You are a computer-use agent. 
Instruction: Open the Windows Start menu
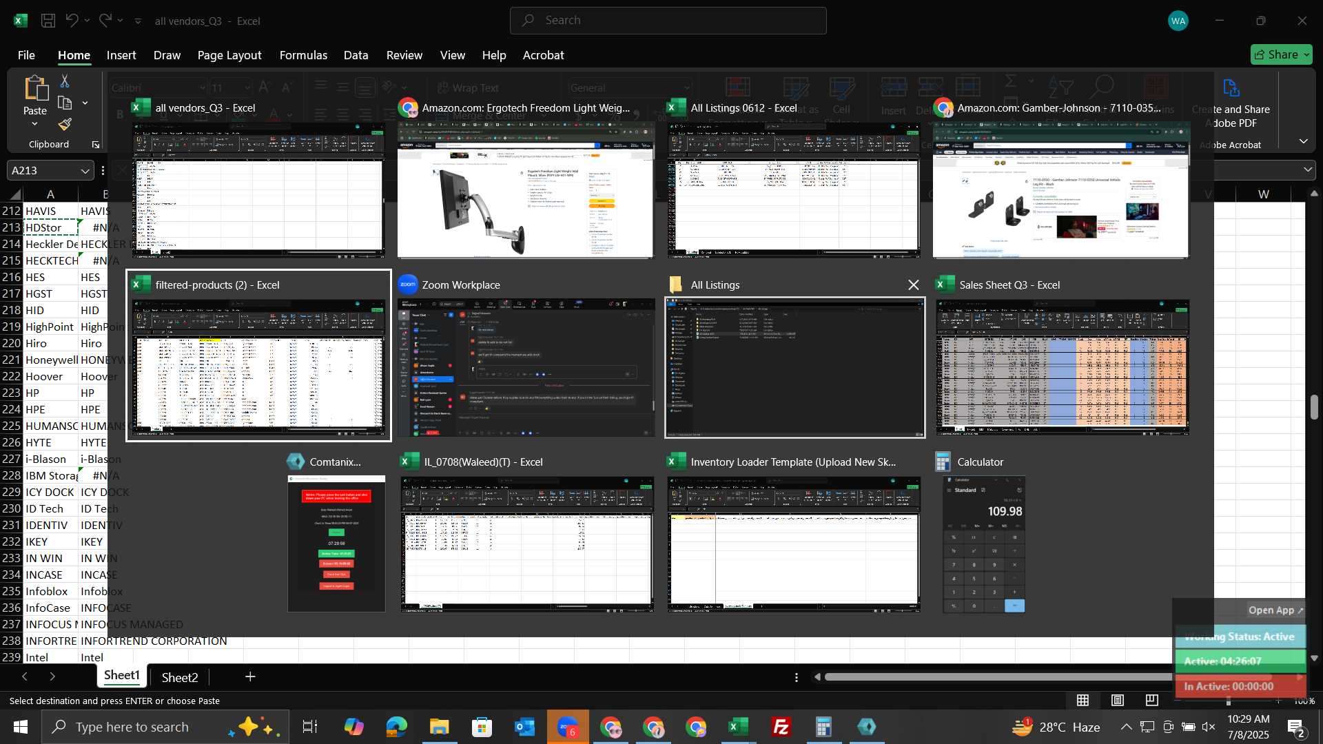coord(21,727)
